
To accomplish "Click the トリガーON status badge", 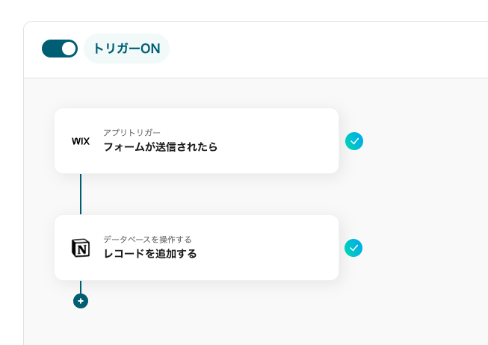I will 126,49.
